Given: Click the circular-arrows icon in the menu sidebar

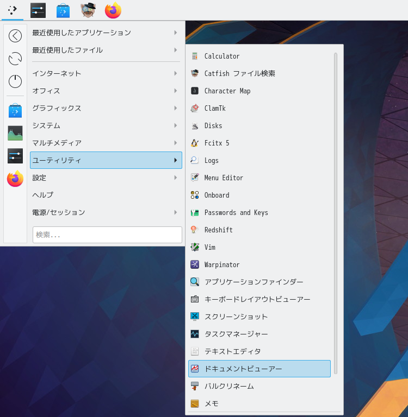Looking at the screenshot, I should 15,59.
